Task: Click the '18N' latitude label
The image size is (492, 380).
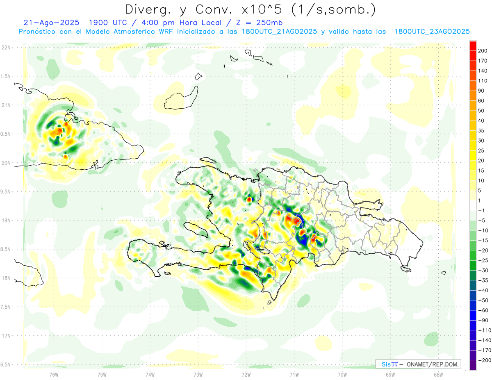Action: [6, 278]
